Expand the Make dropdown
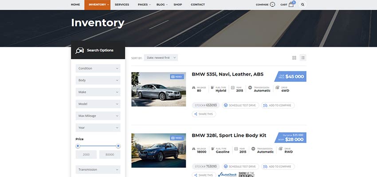Image resolution: width=377 pixels, height=177 pixels. click(x=98, y=92)
